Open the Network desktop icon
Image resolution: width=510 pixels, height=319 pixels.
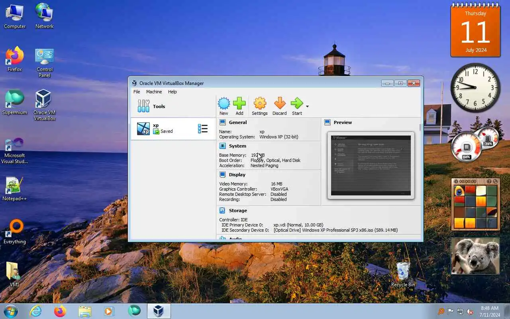click(x=44, y=16)
